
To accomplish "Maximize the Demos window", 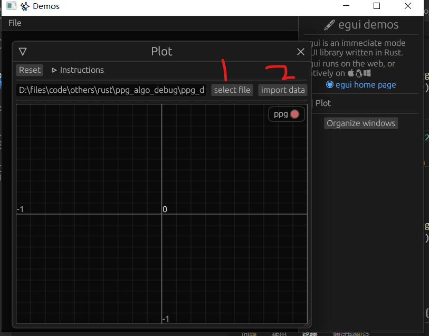I will tap(377, 6).
